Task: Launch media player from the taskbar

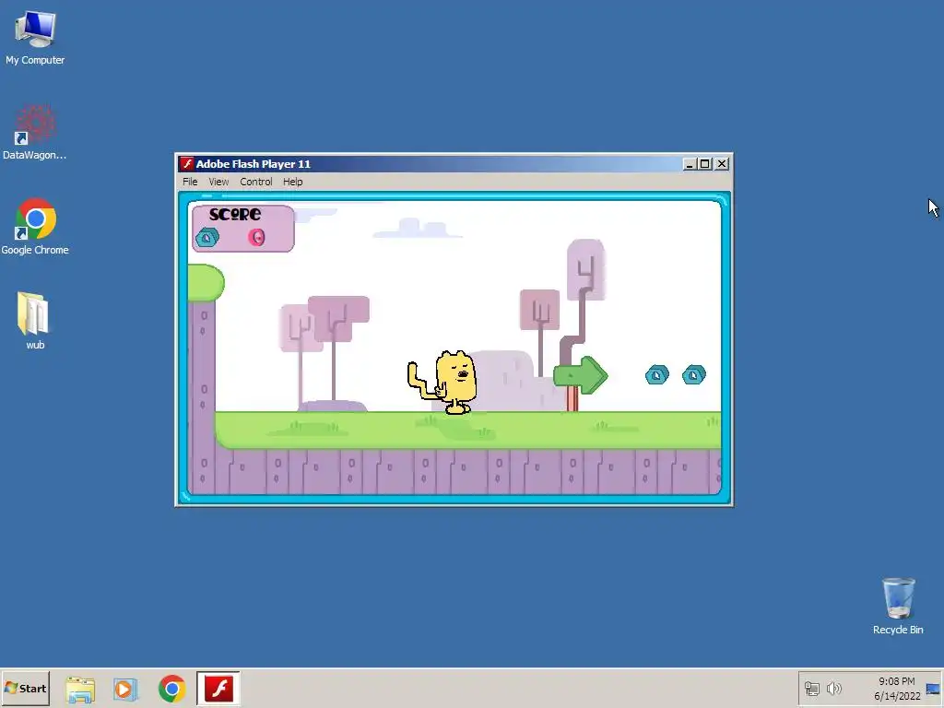Action: tap(125, 690)
